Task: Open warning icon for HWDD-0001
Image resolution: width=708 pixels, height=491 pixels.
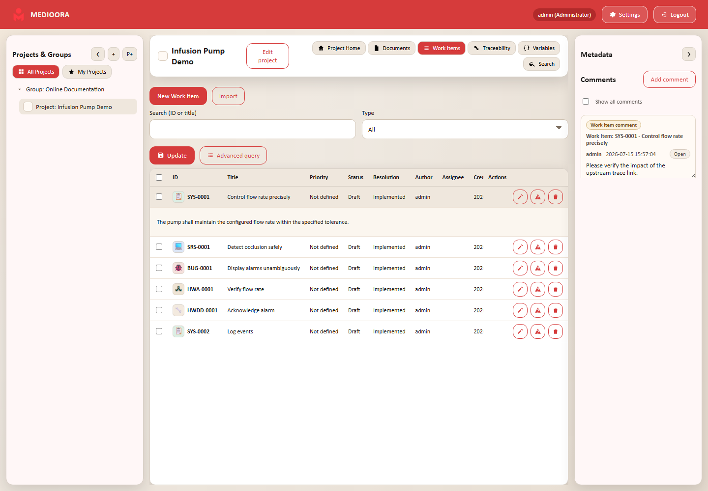Action: coord(538,310)
